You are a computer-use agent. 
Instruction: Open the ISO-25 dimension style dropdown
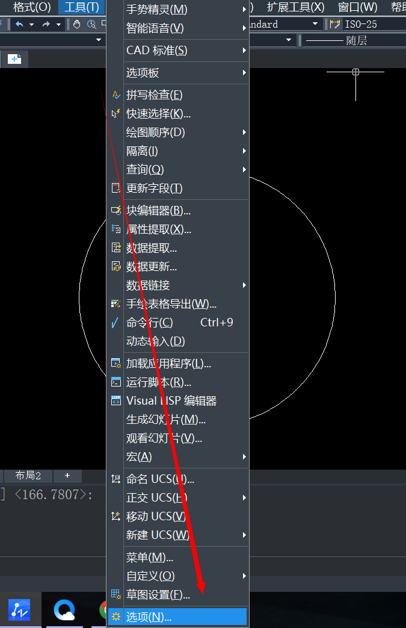coord(374,25)
